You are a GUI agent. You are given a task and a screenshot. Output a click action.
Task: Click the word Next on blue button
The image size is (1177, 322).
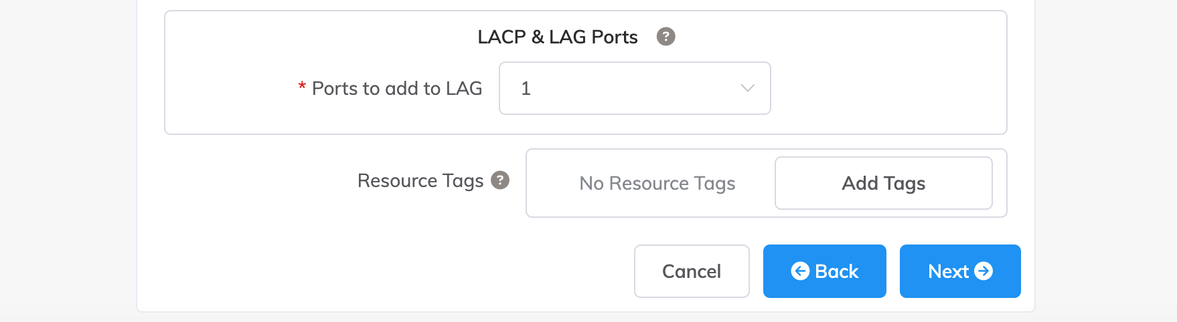click(948, 271)
